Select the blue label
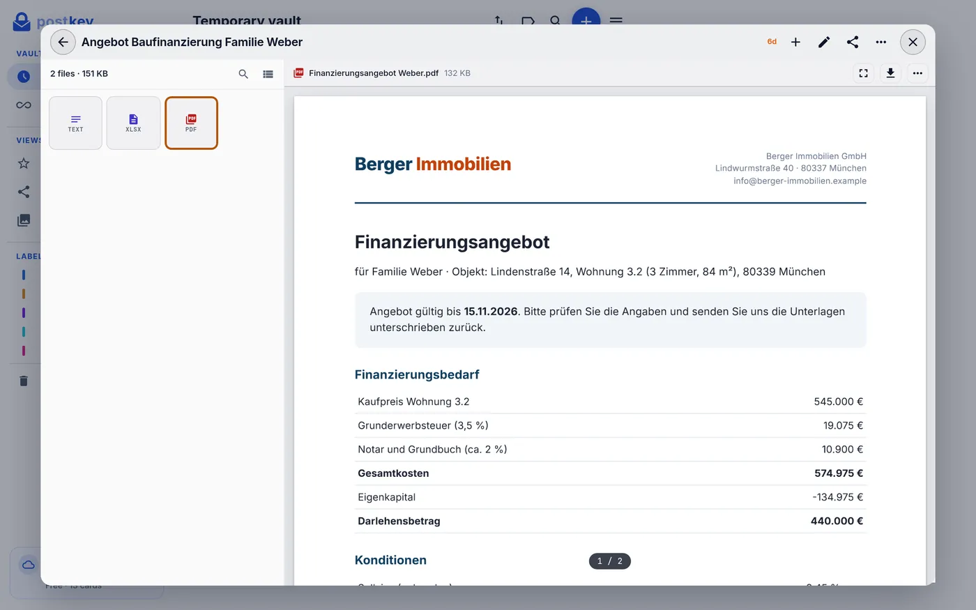Image resolution: width=976 pixels, height=610 pixels. pos(24,275)
